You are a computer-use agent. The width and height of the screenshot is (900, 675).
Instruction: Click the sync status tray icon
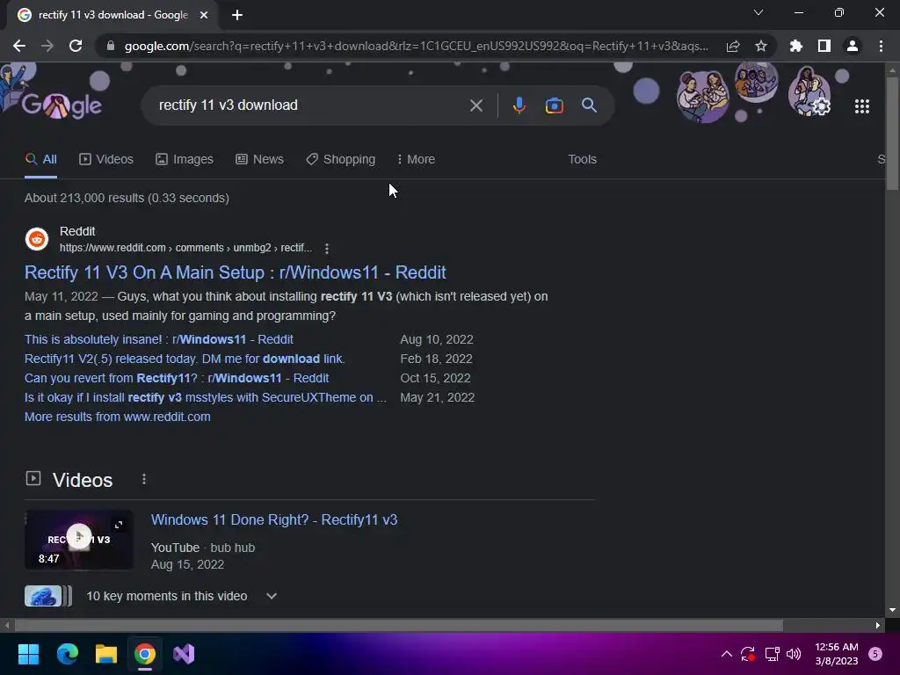click(748, 654)
